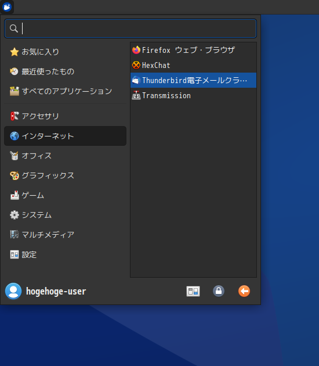Click the lock screen padlock icon

(218, 291)
